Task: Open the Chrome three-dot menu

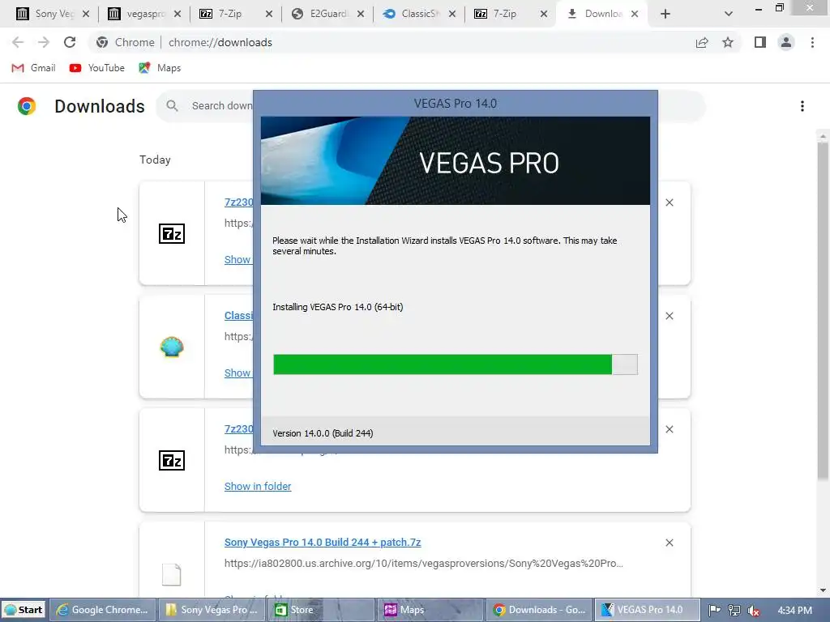Action: 812,42
